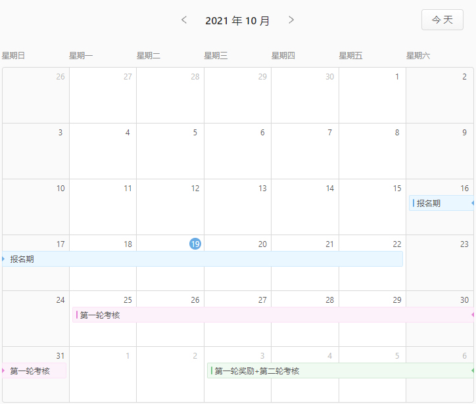The height and width of the screenshot is (404, 476).
Task: Open 第一轮考核 event starting October 25
Action: point(272,315)
